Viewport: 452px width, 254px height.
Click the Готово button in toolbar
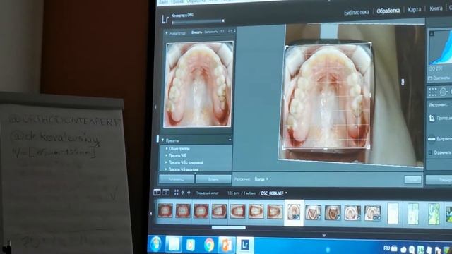click(x=412, y=180)
